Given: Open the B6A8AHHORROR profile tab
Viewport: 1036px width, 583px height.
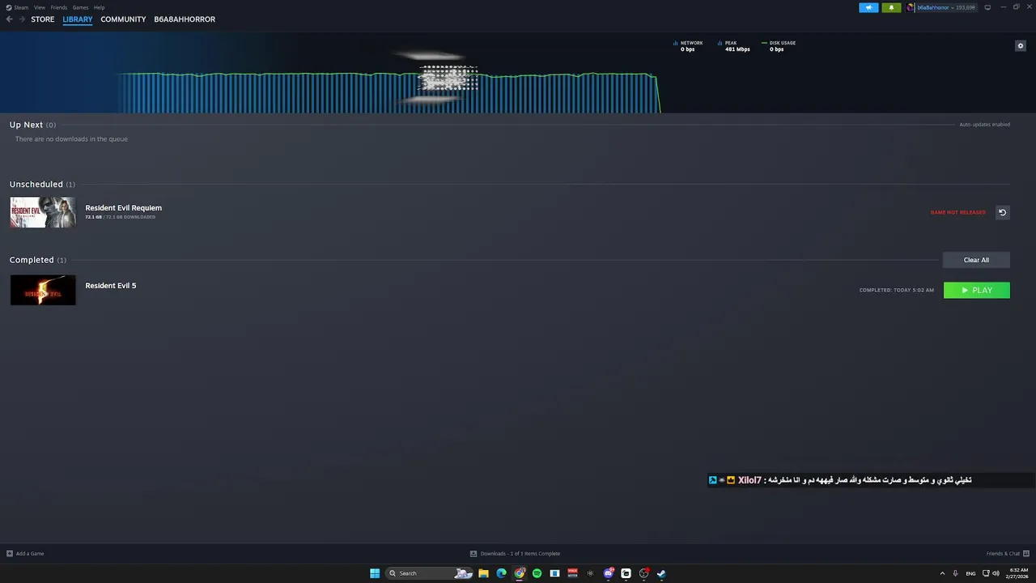Looking at the screenshot, I should (x=185, y=19).
